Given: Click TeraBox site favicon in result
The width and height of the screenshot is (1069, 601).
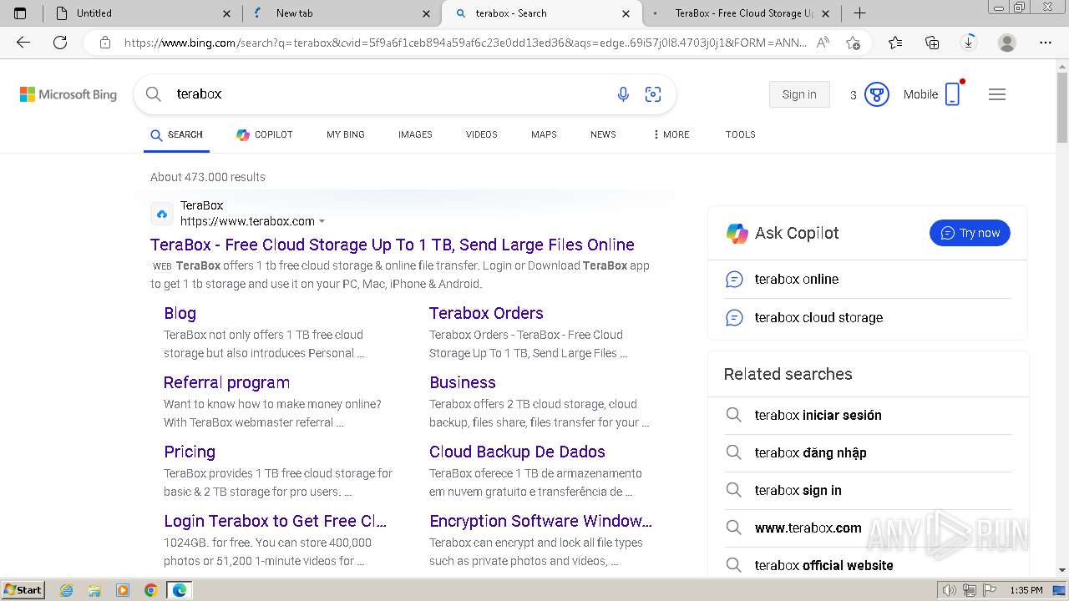Looking at the screenshot, I should tap(162, 214).
